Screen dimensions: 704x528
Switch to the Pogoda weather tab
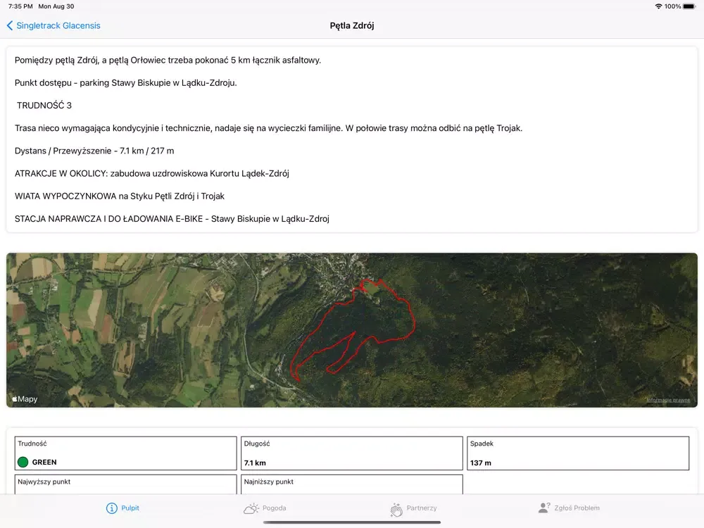(265, 508)
